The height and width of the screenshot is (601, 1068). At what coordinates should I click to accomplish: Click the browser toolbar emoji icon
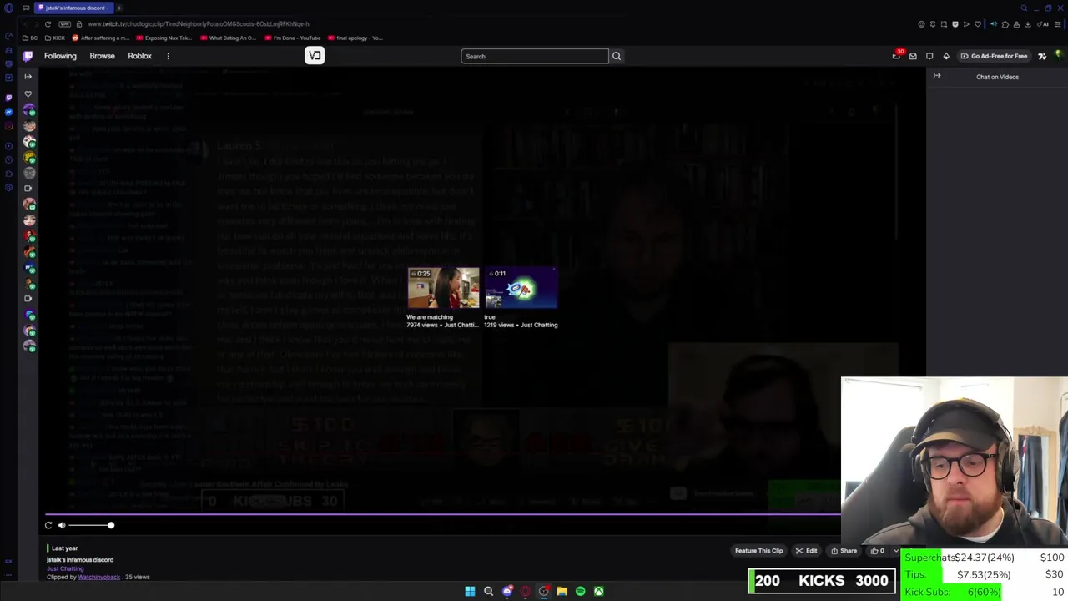[x=921, y=24]
